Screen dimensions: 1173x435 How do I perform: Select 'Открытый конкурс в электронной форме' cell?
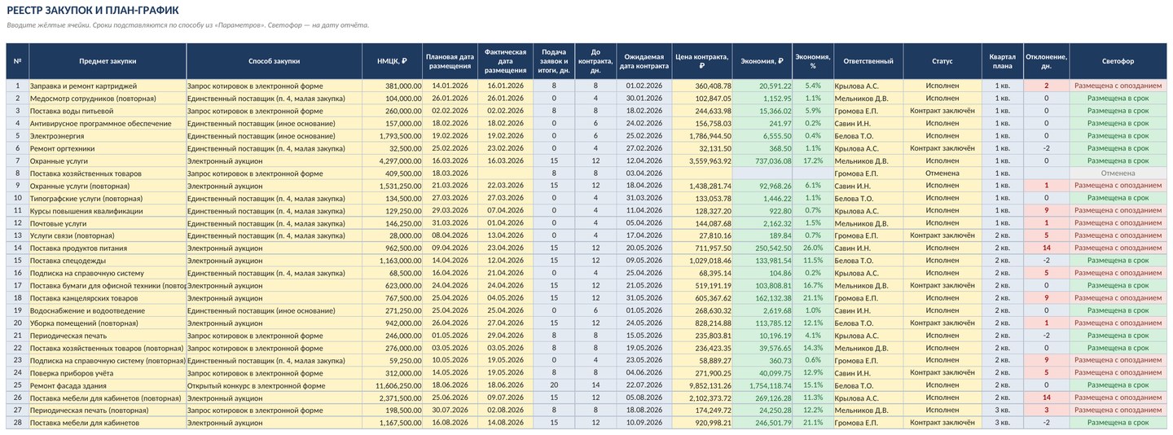(x=275, y=384)
